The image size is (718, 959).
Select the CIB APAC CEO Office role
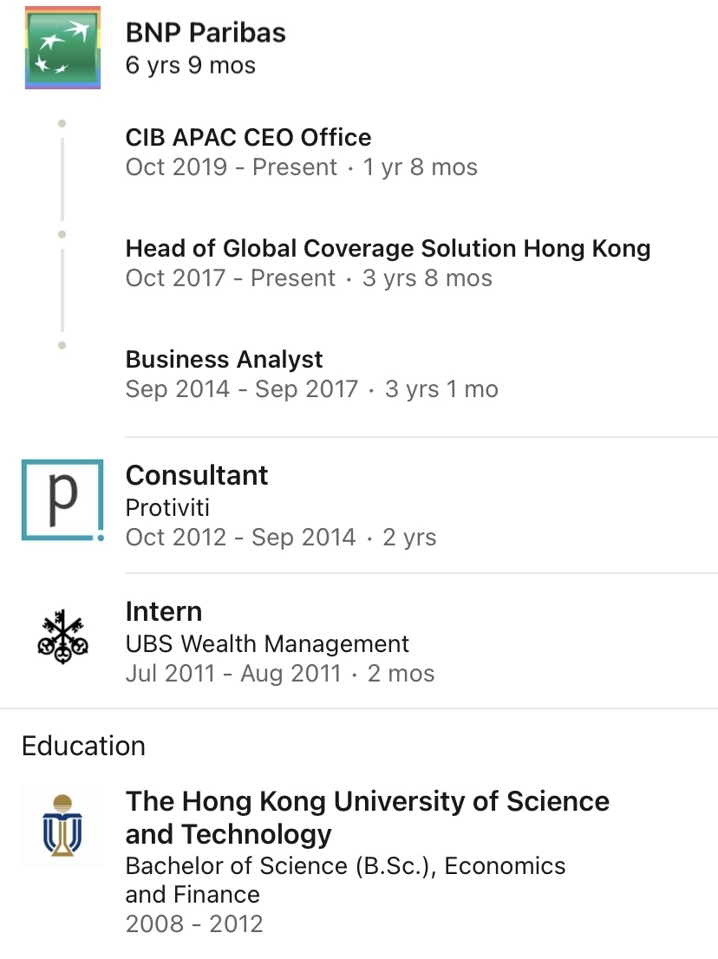248,137
